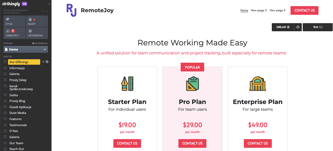Click the gear next to UKŁAD
The image size is (333, 151).
(x=298, y=27)
